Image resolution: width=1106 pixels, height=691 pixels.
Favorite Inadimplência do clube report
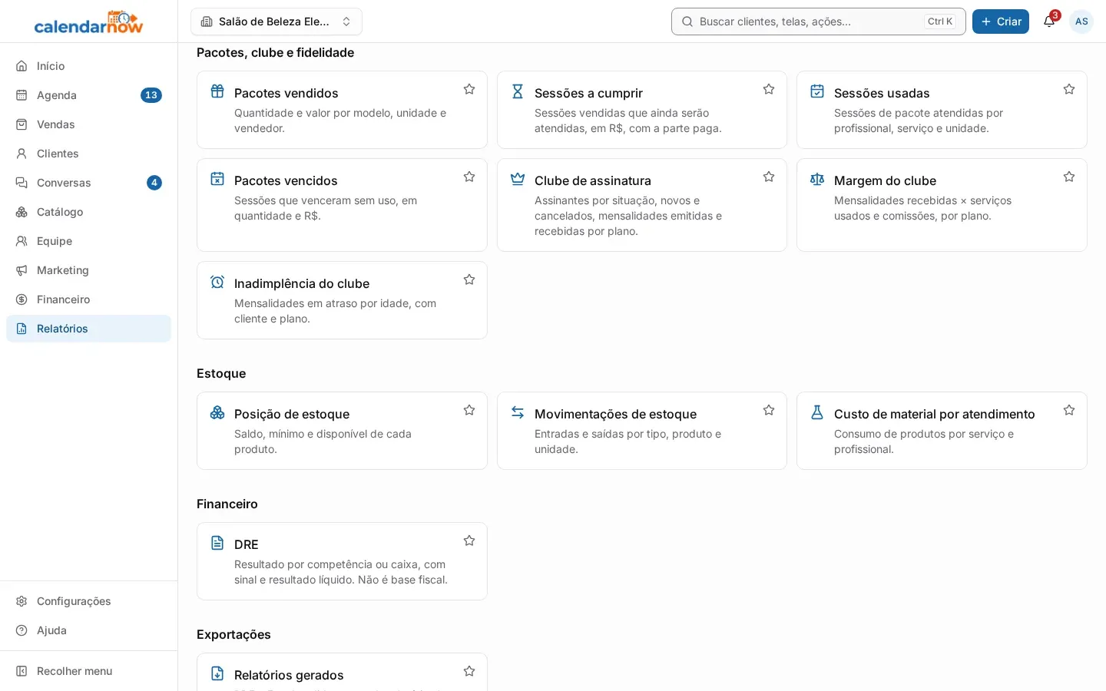[469, 279]
